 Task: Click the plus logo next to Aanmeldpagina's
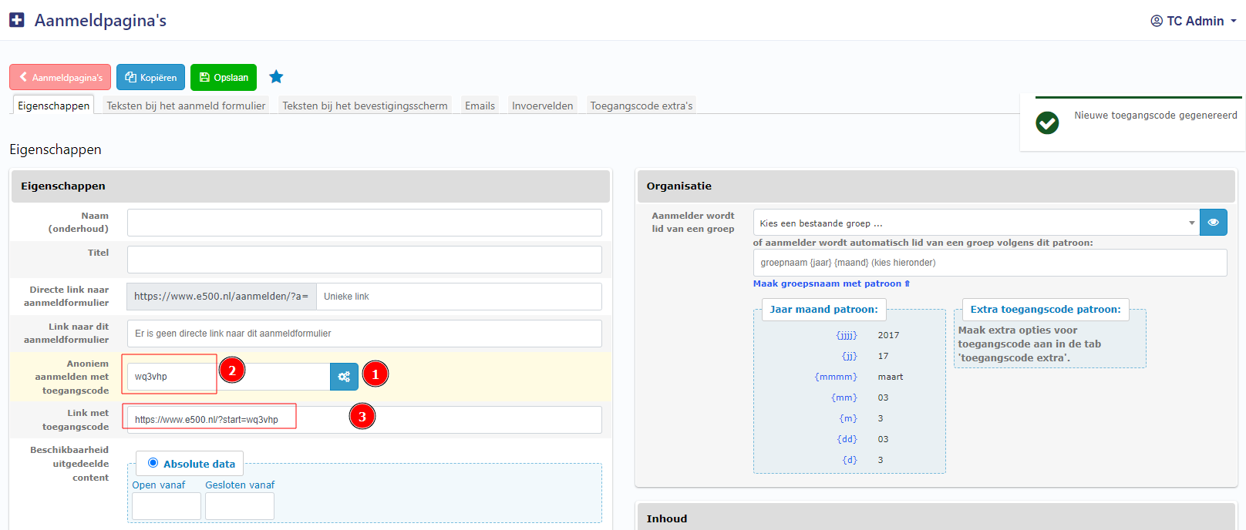click(x=17, y=21)
